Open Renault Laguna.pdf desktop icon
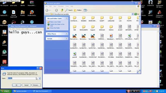 point(13,14)
